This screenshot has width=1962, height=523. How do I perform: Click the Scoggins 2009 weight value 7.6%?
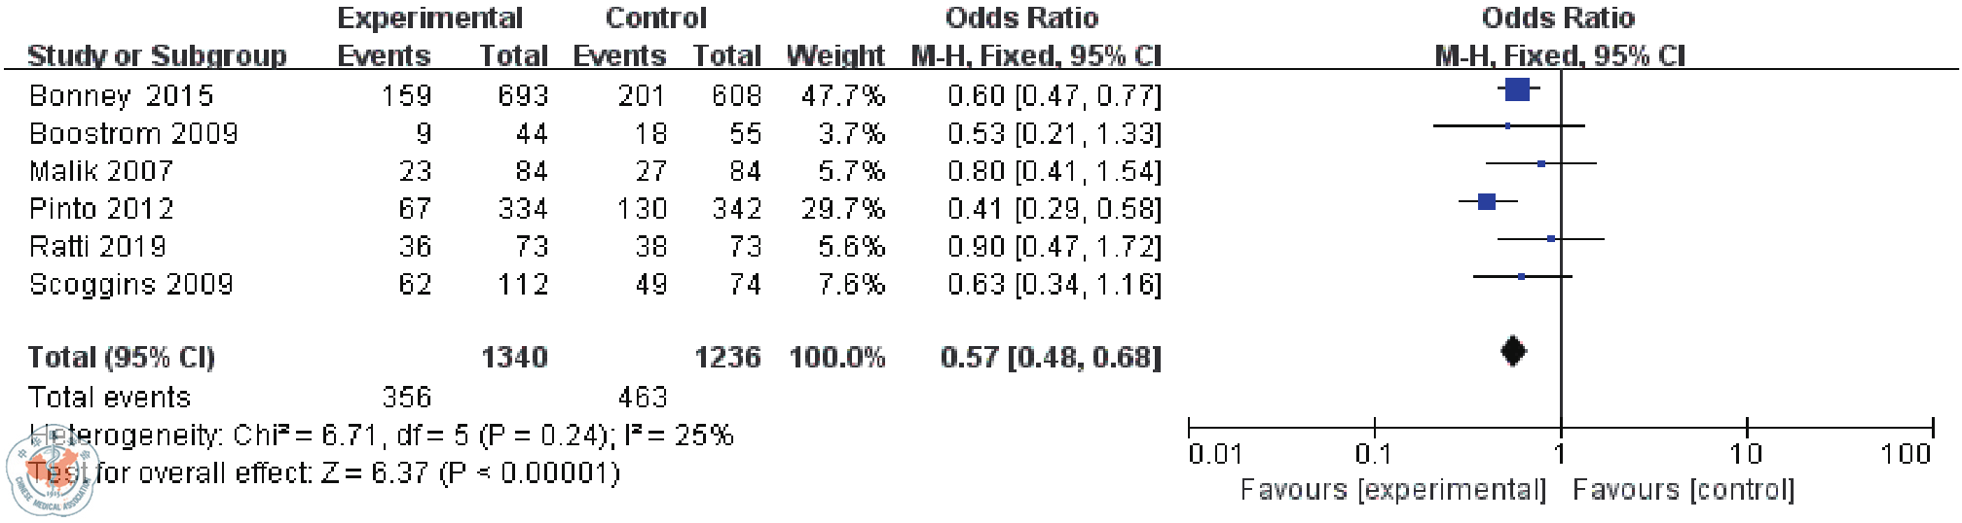click(850, 285)
